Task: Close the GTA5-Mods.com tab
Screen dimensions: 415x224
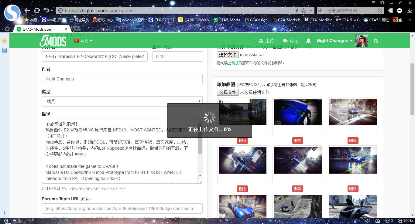Action: point(66,29)
